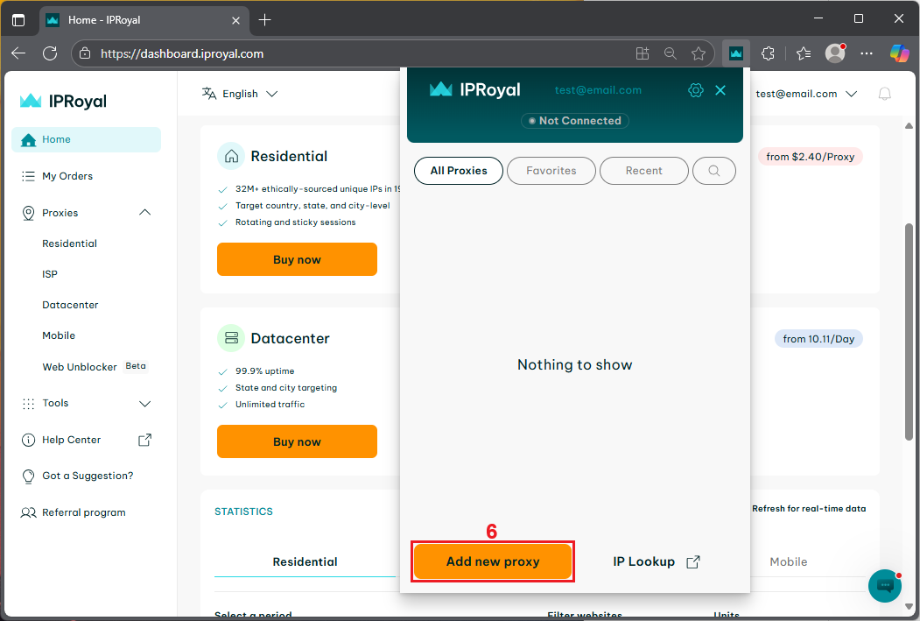The width and height of the screenshot is (920, 621).
Task: Click the IPRoyal extension icon in browser toolbar
Action: [736, 53]
